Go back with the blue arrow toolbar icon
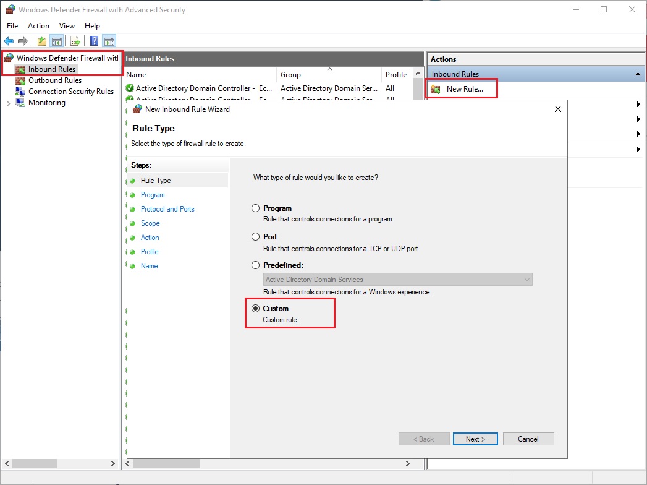 coord(9,41)
